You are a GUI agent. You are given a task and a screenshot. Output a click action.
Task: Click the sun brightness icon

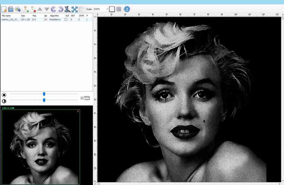4,95
